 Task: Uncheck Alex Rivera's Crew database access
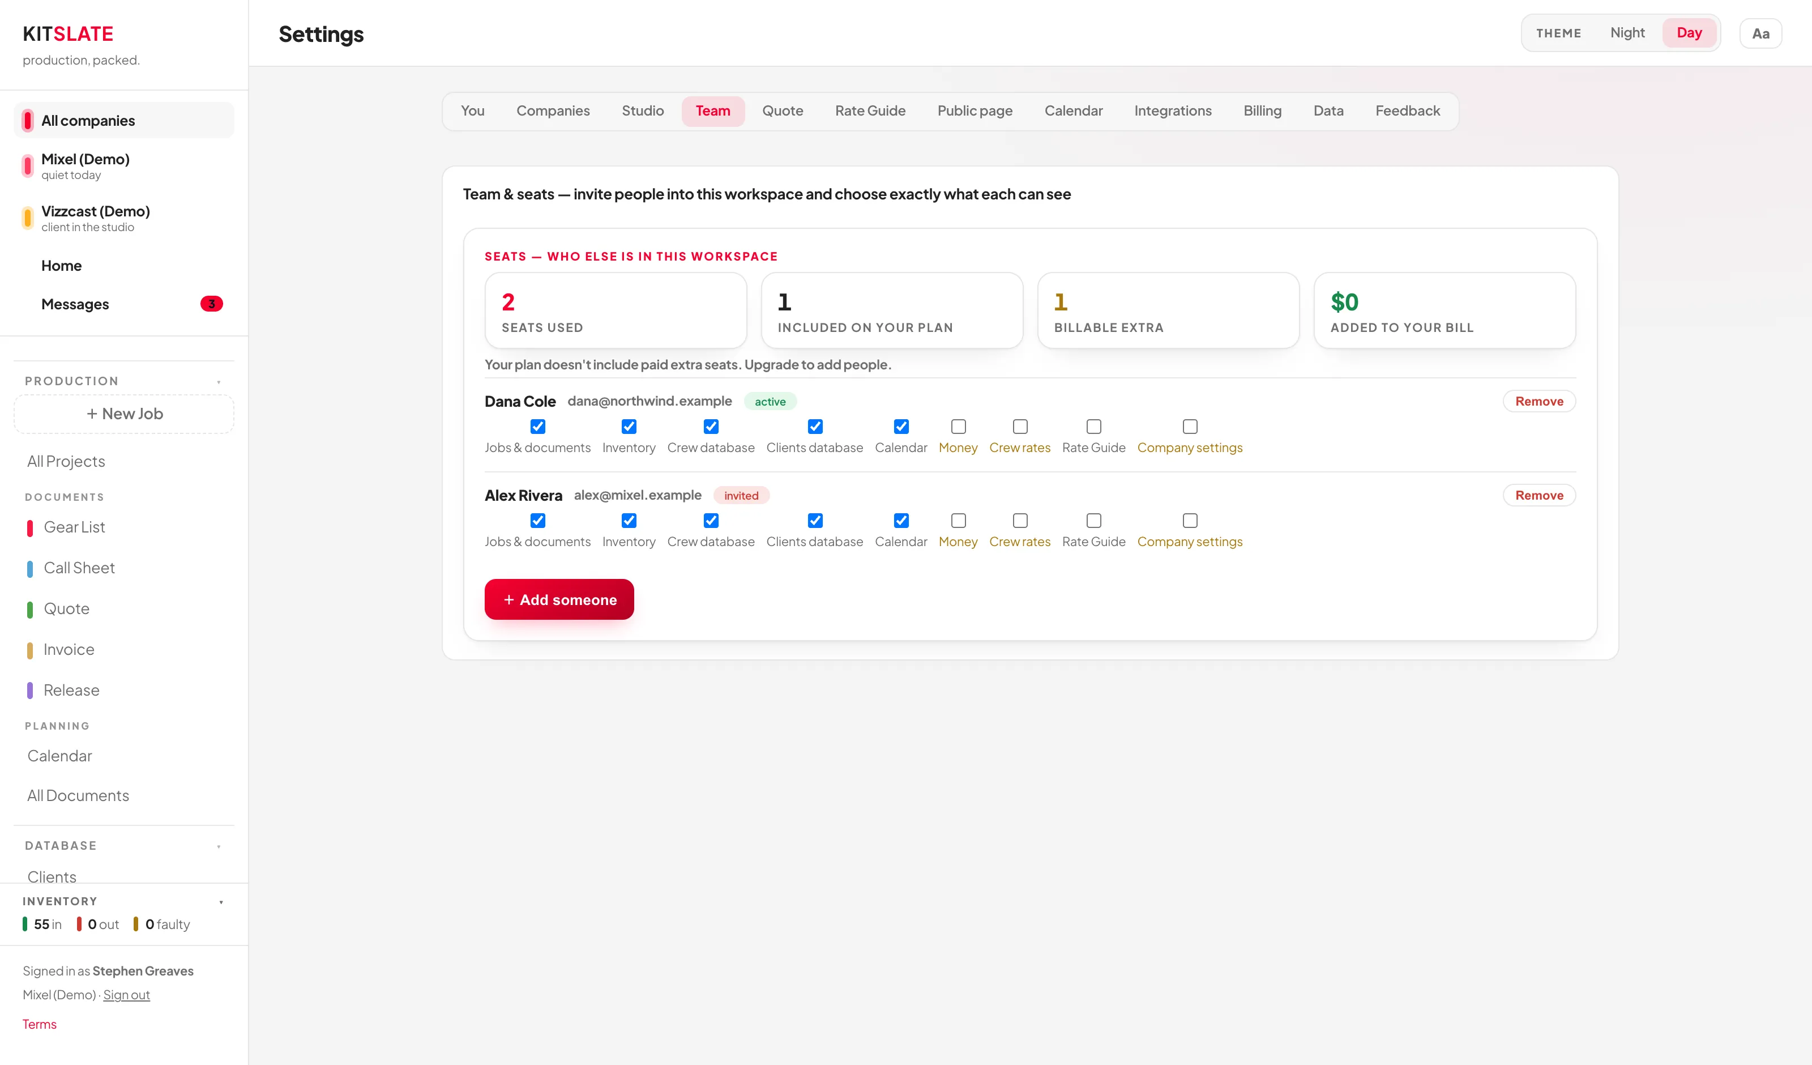point(711,520)
